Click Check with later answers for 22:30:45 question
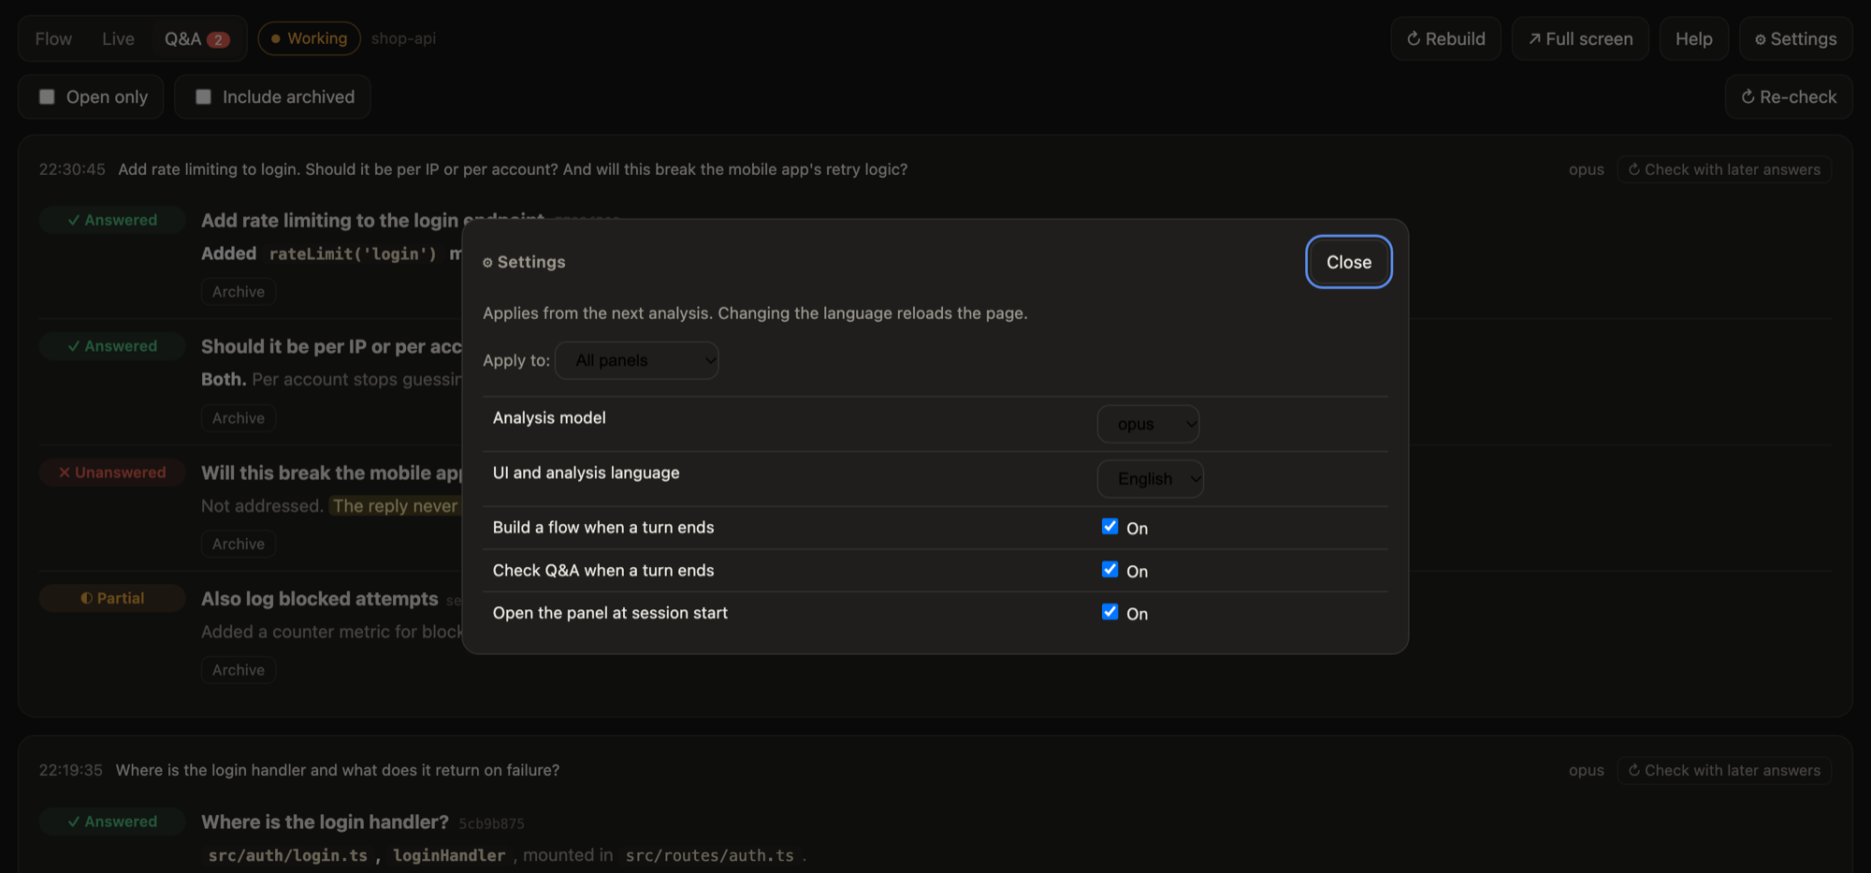The width and height of the screenshot is (1871, 873). point(1724,169)
